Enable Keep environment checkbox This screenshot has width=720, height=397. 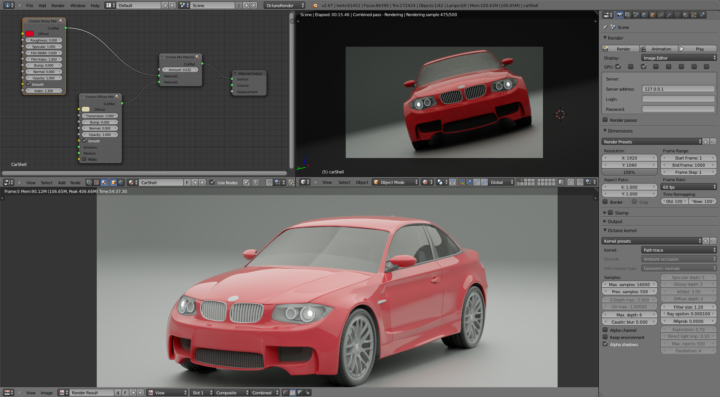(x=605, y=337)
